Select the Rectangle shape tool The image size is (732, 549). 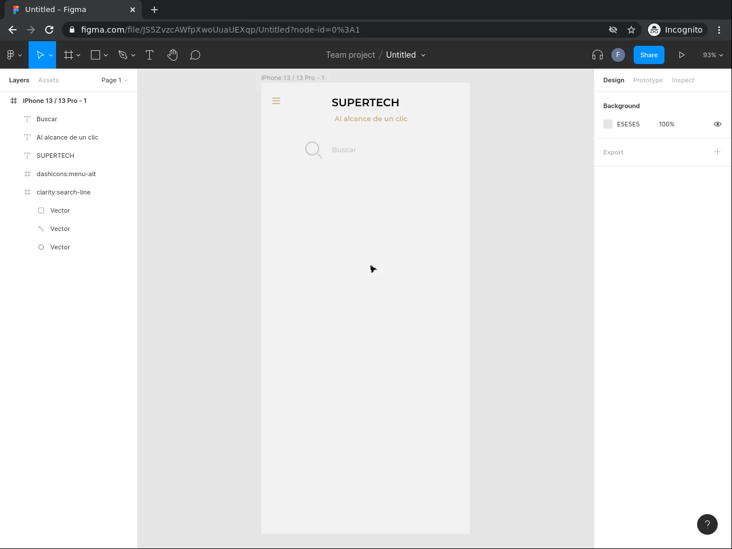point(96,55)
